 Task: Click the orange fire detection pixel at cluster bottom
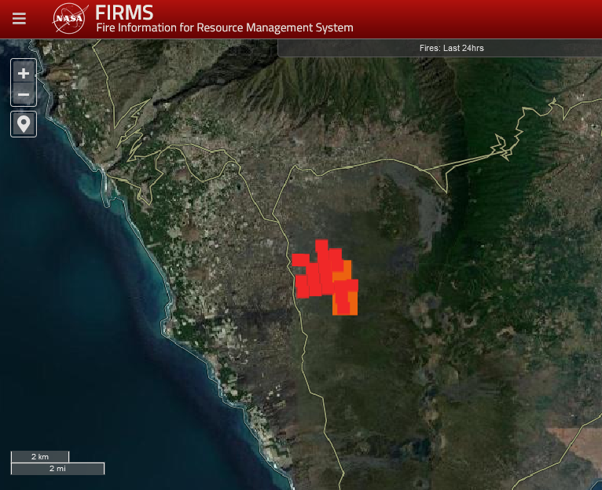point(353,304)
